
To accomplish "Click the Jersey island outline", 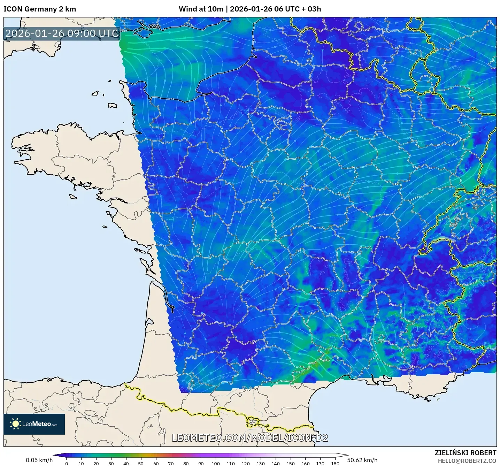I will [x=112, y=105].
